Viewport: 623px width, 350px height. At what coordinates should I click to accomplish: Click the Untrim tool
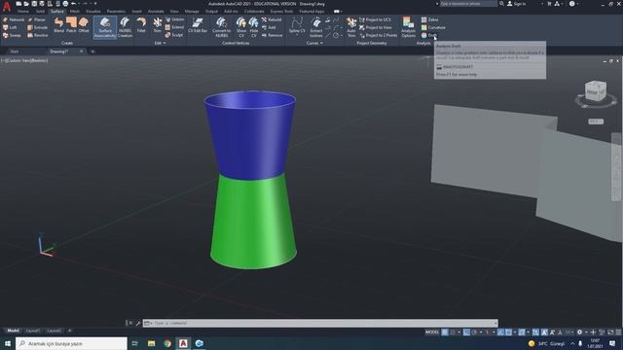click(x=174, y=19)
